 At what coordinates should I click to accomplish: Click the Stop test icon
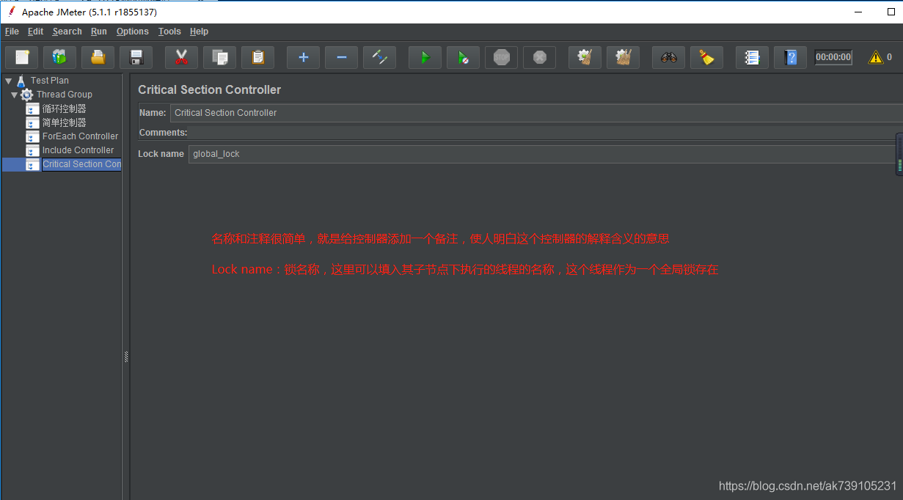tap(502, 57)
